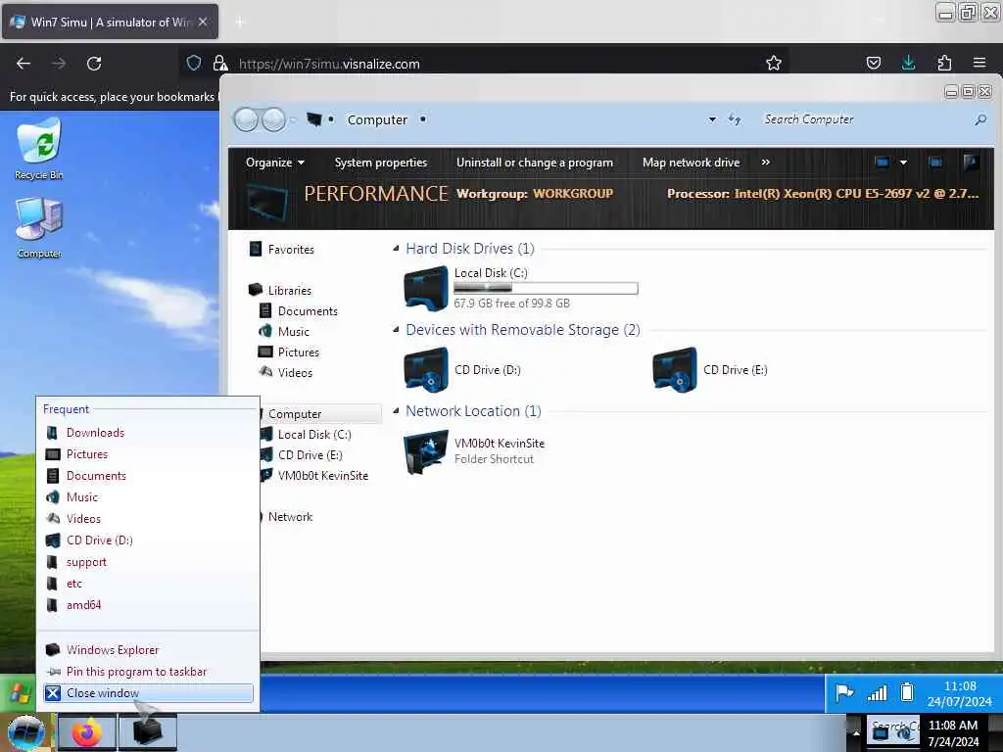
Task: Select Favorites in navigation pane
Action: coord(291,250)
